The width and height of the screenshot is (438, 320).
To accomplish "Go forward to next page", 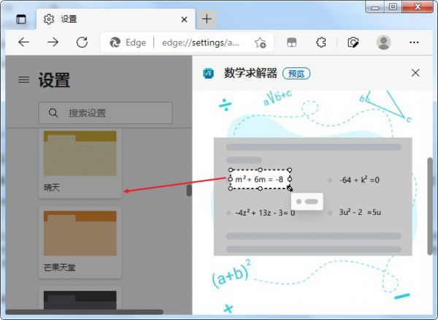I will point(53,42).
